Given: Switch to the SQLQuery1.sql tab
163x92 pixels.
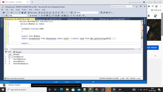Looking at the screenshot, I should point(112,19).
